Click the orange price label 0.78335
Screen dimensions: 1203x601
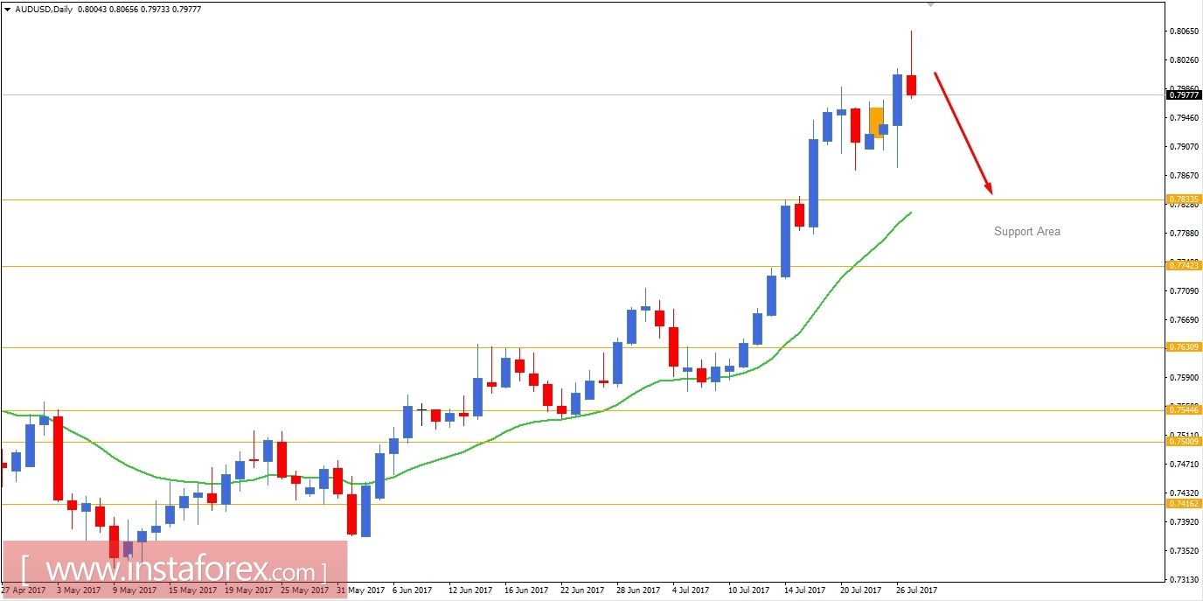pyautogui.click(x=1186, y=199)
